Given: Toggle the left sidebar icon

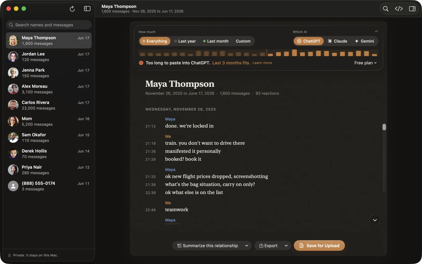Looking at the screenshot, I should pos(87,9).
